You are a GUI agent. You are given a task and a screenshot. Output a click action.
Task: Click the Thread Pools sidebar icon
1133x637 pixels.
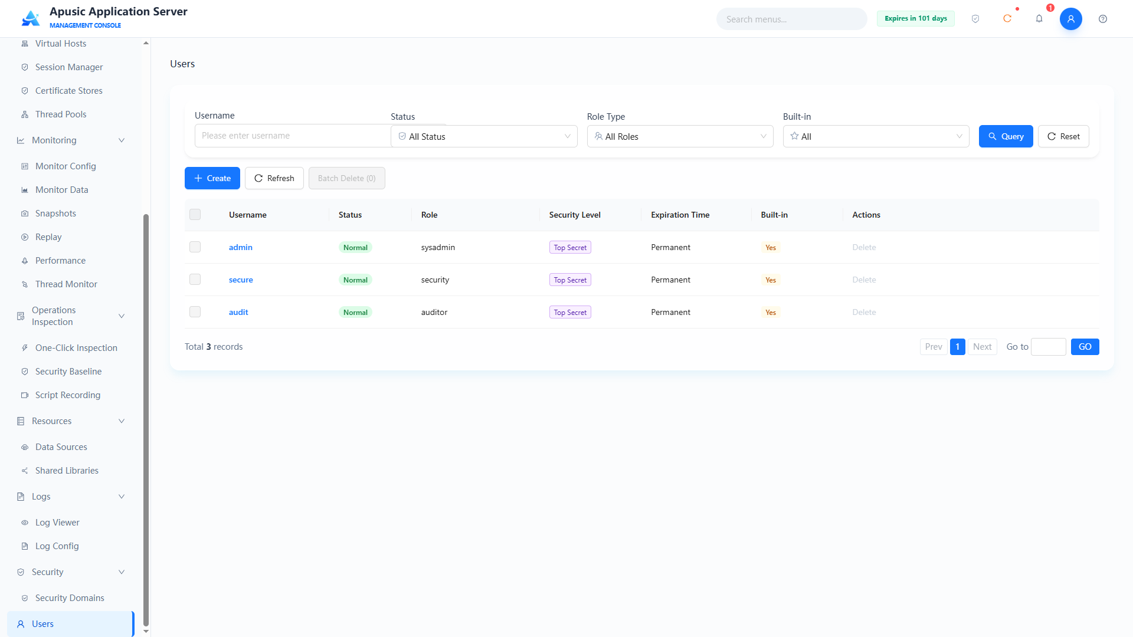(25, 114)
